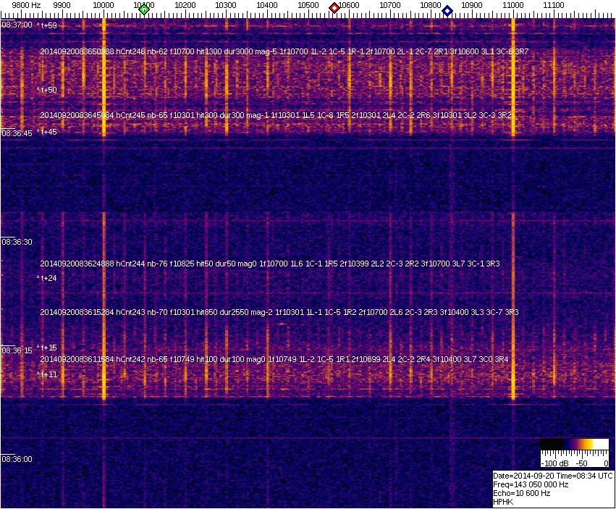
Task: Click the green diamond frequency marker
Action: coord(144,9)
